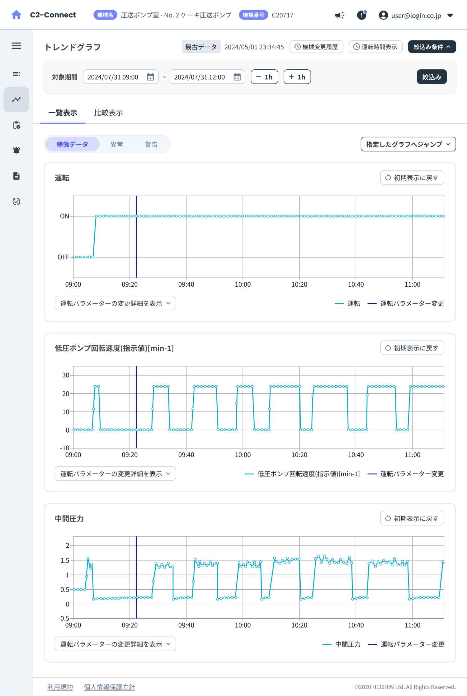Switch to the 比較表示 tab
467x696 pixels.
coord(108,113)
